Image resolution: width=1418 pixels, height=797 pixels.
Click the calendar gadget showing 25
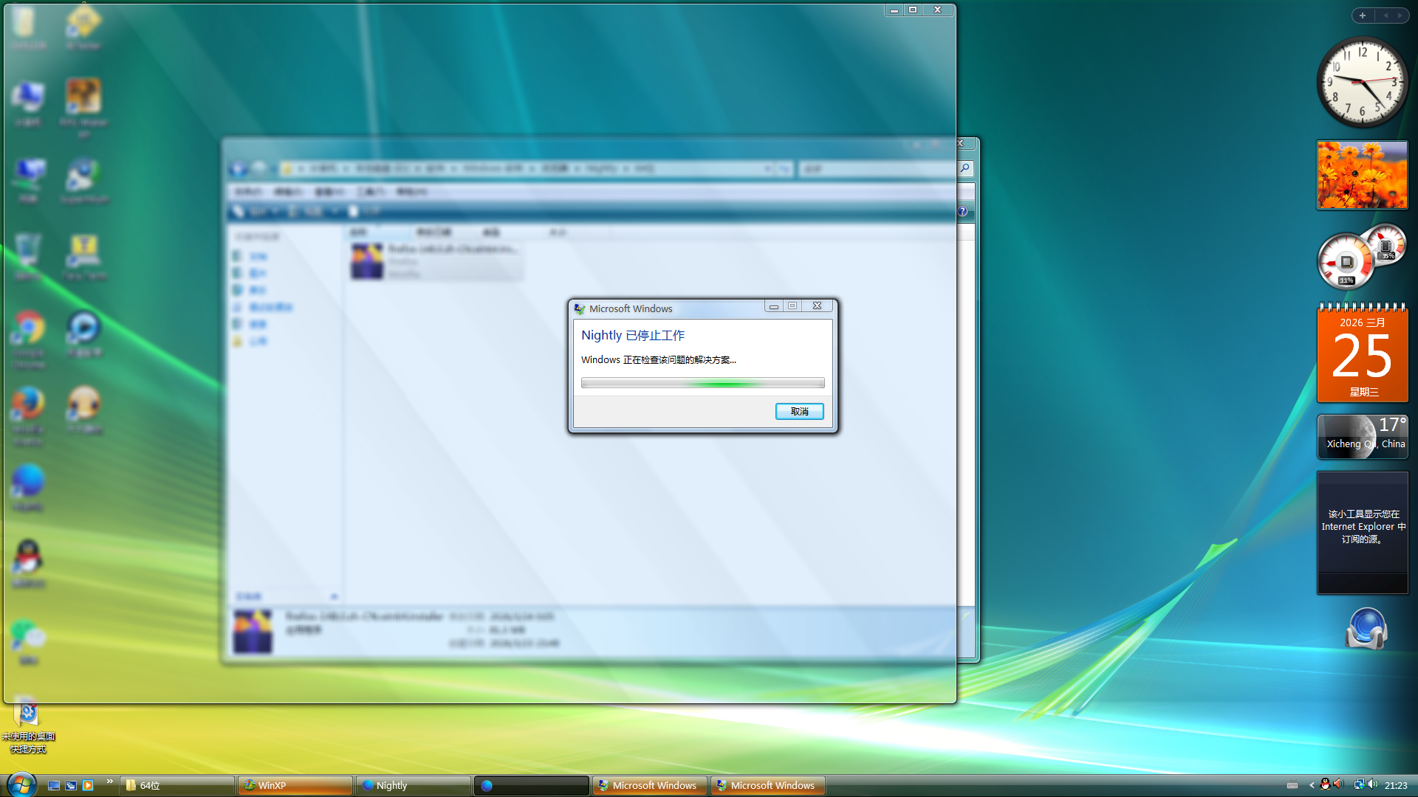click(1362, 354)
